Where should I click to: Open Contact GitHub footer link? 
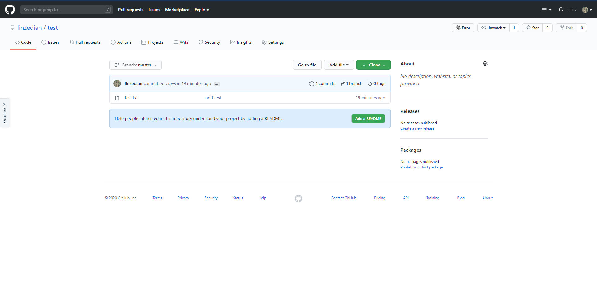point(344,198)
